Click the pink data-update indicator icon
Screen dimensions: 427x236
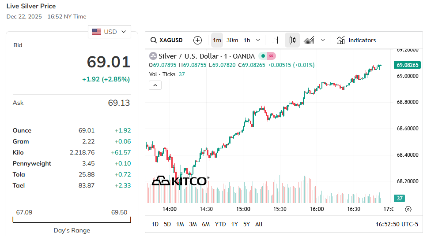click(x=271, y=56)
